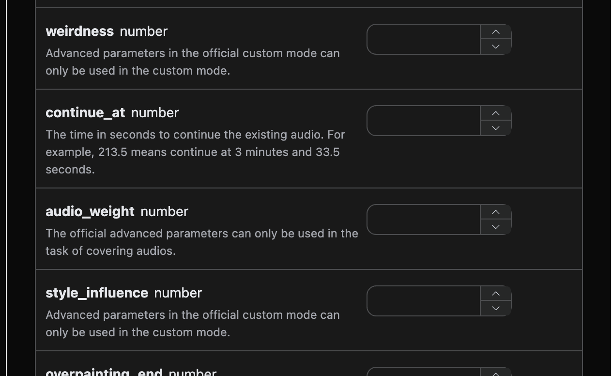
Task: Click the continue_at parameter name
Action: (85, 113)
